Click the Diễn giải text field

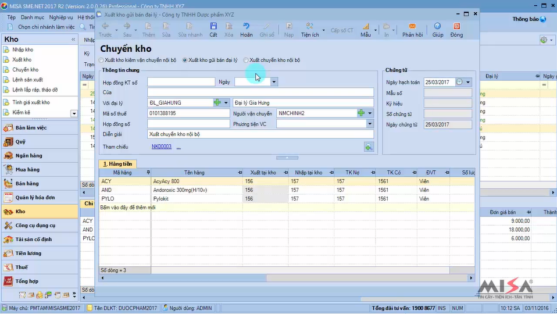point(260,134)
